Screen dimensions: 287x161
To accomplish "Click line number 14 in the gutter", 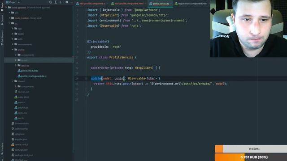I will 77,79.
